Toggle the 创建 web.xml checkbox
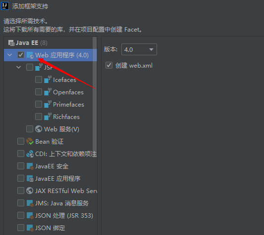The height and width of the screenshot is (235, 264). (109, 65)
